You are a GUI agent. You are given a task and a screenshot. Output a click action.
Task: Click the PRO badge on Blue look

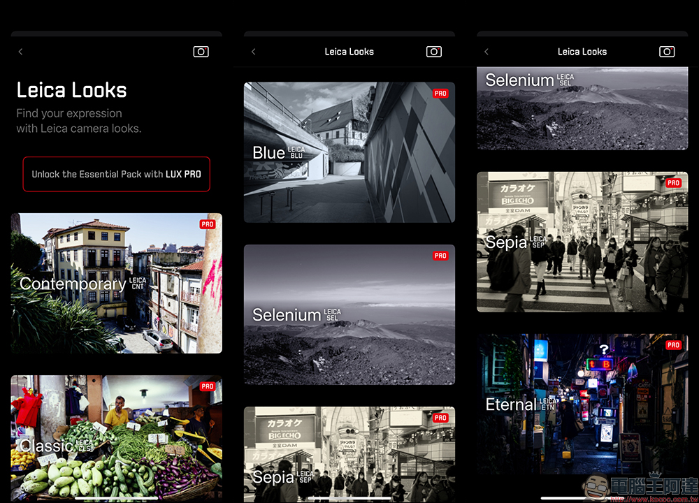(x=440, y=94)
